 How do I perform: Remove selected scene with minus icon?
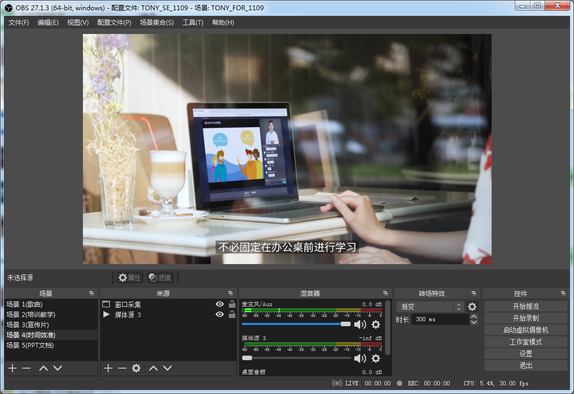point(26,368)
